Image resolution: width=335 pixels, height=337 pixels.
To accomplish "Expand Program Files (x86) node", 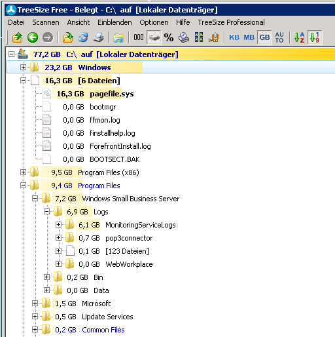I will (x=23, y=172).
